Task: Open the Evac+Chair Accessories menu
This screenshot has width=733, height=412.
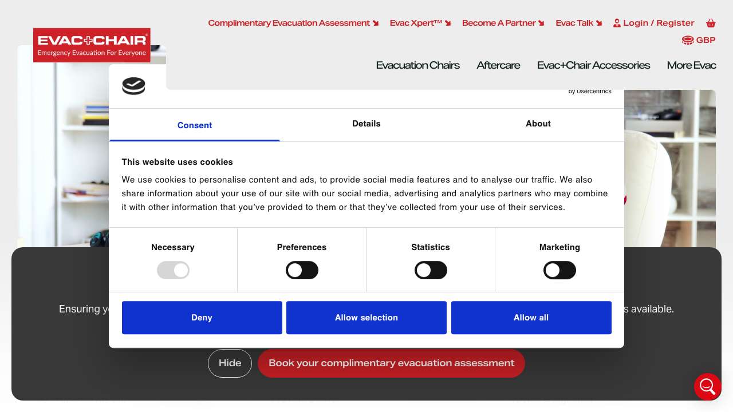Action: pos(593,65)
